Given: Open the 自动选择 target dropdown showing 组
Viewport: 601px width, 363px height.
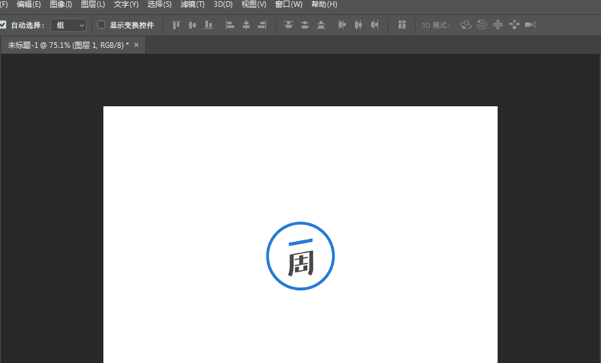Looking at the screenshot, I should coord(69,25).
